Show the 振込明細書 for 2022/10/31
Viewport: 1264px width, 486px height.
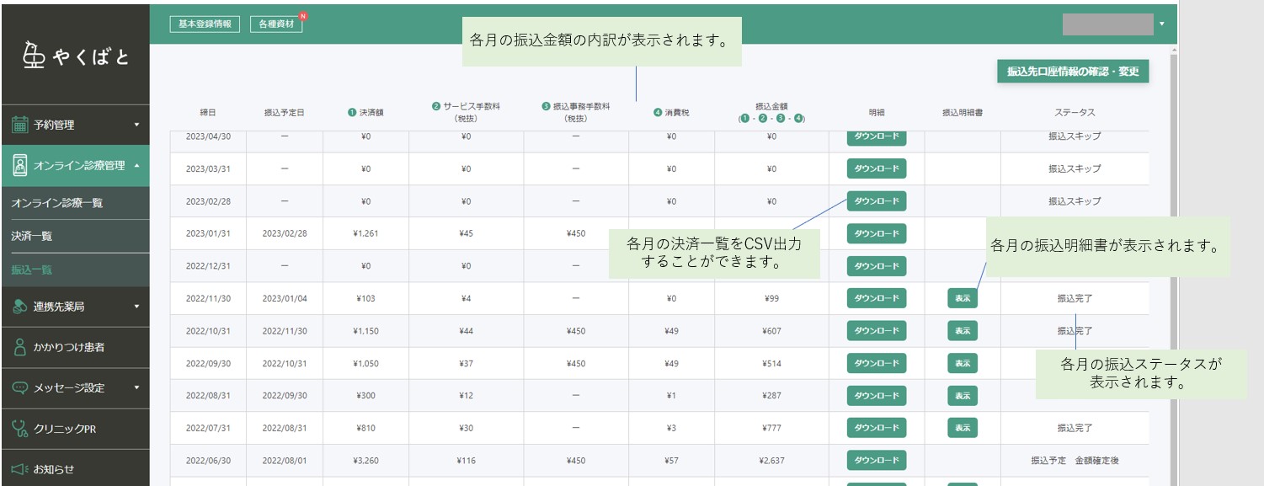tap(963, 331)
